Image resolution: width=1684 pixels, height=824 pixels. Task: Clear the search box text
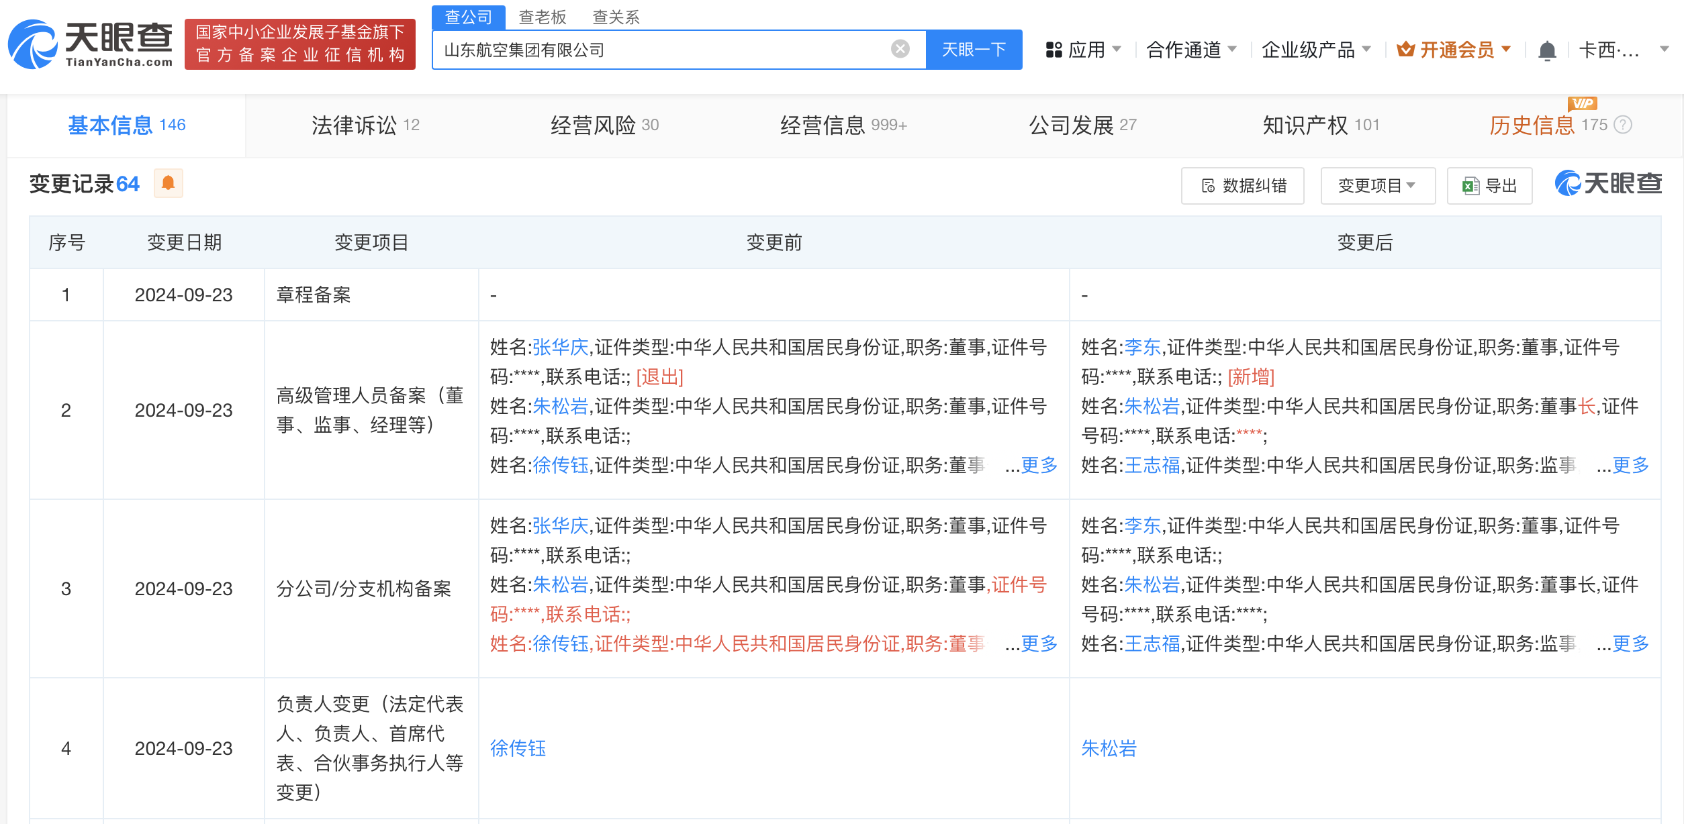click(x=900, y=49)
